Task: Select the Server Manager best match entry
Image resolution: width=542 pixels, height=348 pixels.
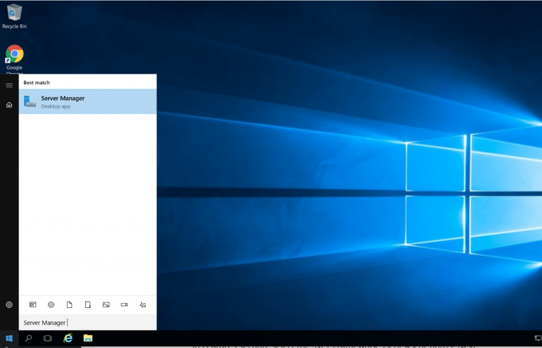Action: pos(87,102)
